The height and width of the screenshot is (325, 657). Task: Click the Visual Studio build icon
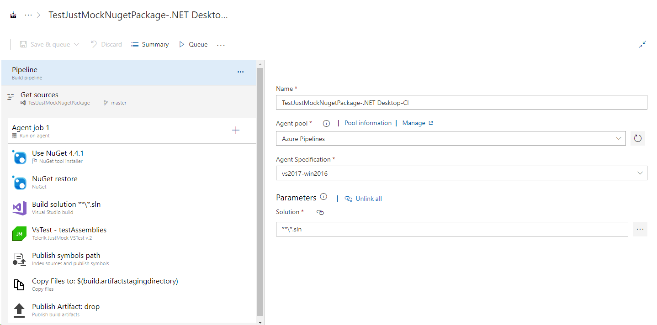19,208
